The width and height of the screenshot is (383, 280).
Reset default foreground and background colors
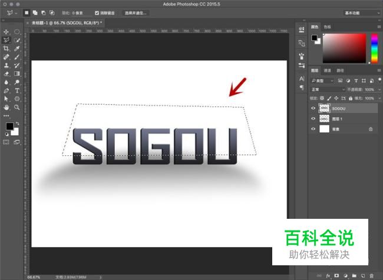click(x=6, y=134)
